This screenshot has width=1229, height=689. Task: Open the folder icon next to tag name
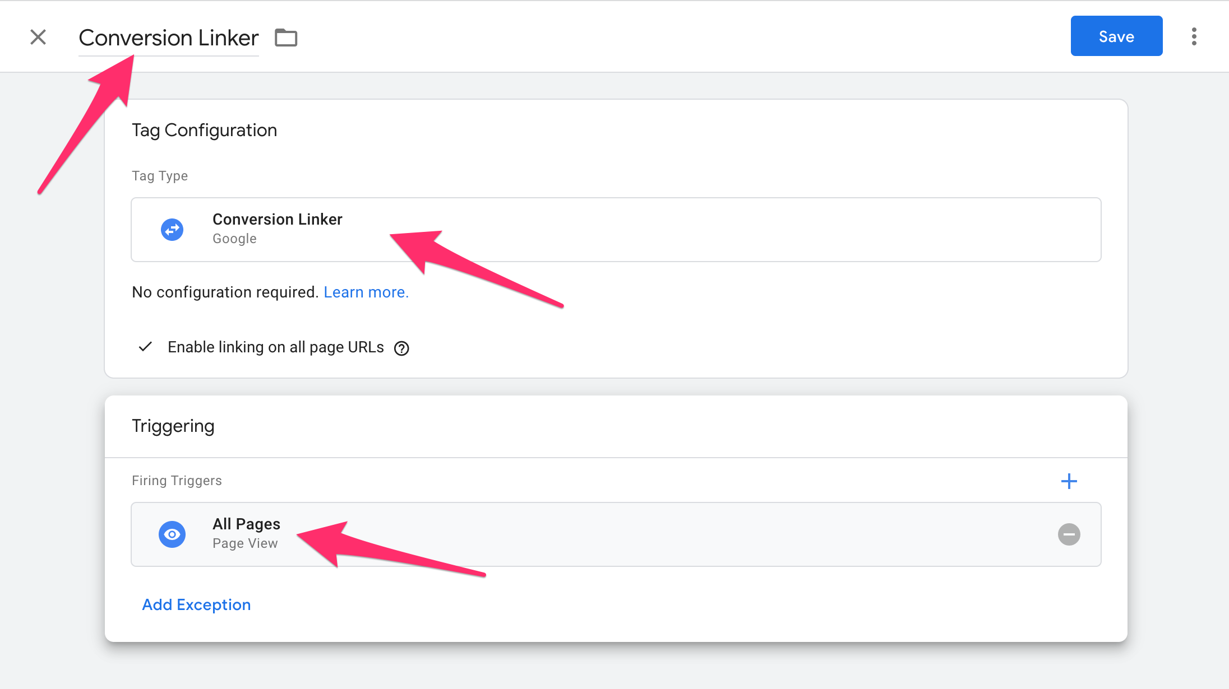pyautogui.click(x=286, y=38)
